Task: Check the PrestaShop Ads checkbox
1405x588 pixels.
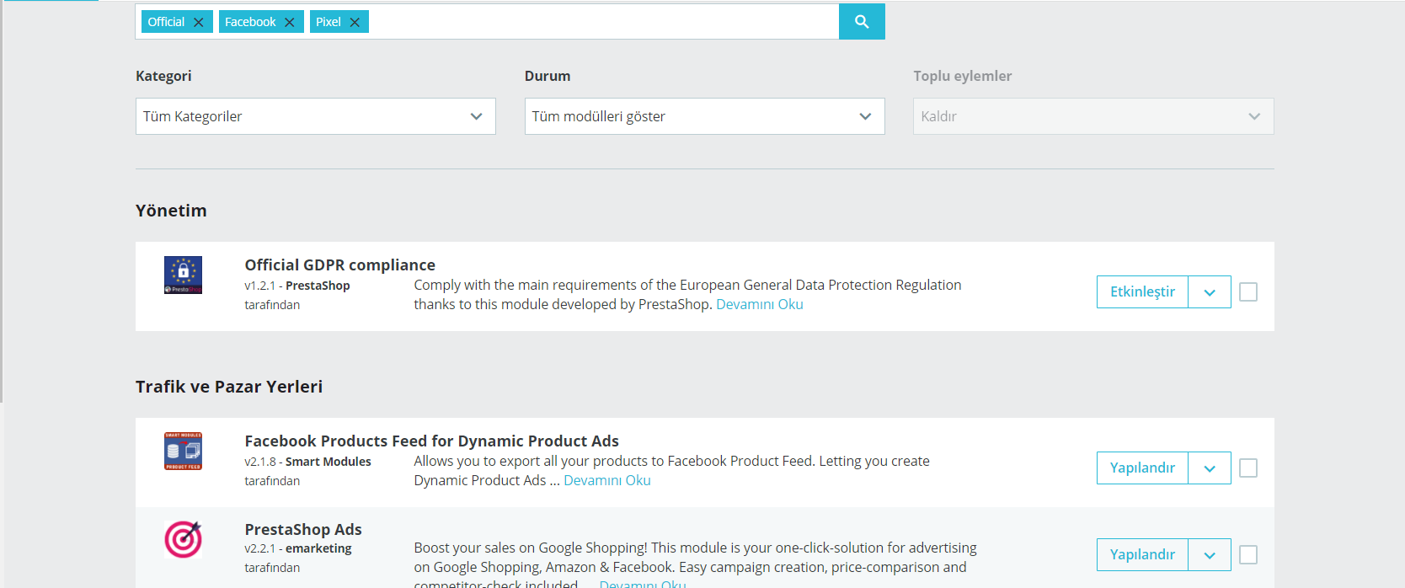Action: (1248, 555)
